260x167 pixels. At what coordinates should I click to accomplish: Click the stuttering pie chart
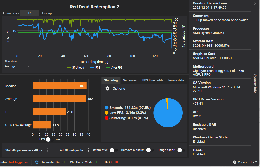[x=168, y=113]
